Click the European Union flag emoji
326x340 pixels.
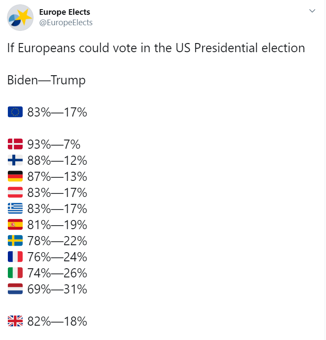15,112
